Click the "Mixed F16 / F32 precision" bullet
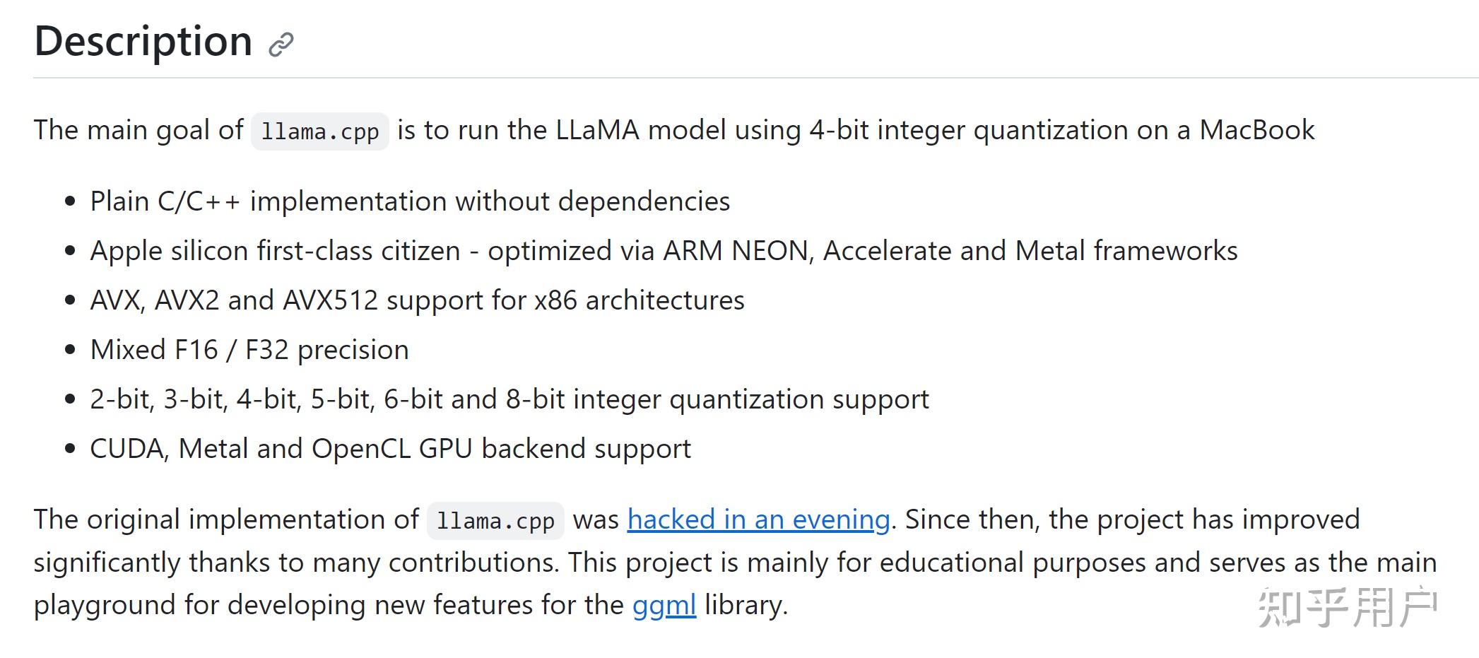The height and width of the screenshot is (658, 1479). tap(249, 350)
